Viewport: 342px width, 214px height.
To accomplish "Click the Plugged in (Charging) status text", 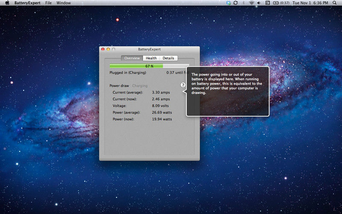I will [x=128, y=72].
